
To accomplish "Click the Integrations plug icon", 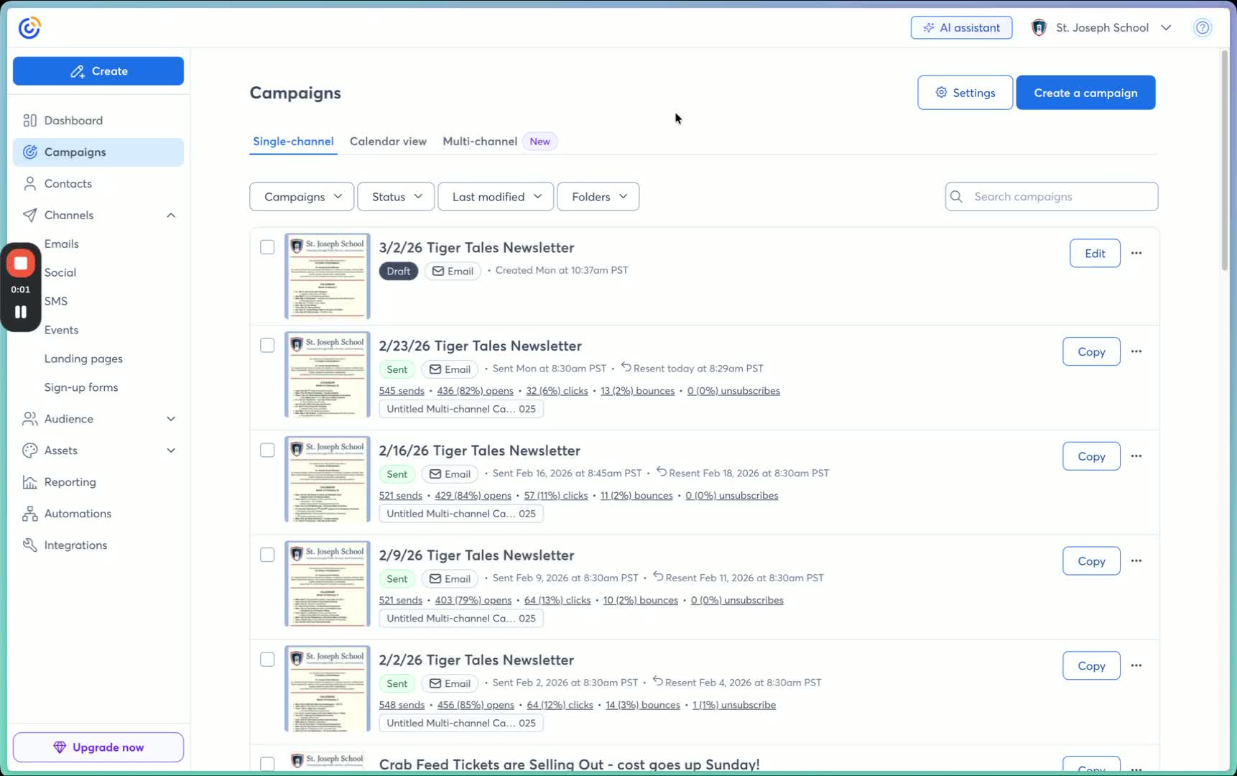I will coord(29,545).
